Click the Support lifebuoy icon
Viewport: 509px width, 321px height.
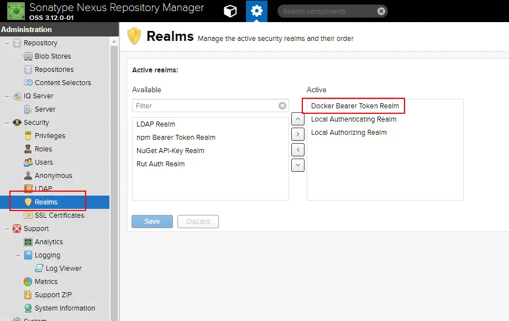pos(17,229)
